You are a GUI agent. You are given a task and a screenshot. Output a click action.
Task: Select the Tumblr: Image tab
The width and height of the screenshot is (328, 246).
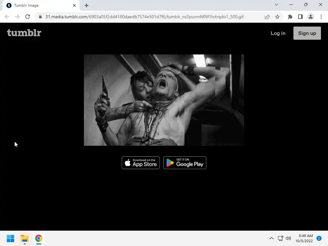(41, 5)
